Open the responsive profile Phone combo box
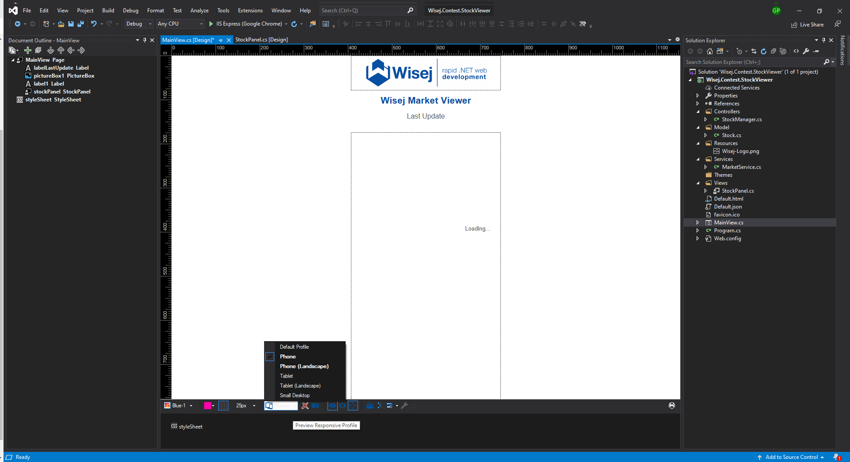The height and width of the screenshot is (462, 850). pos(281,406)
